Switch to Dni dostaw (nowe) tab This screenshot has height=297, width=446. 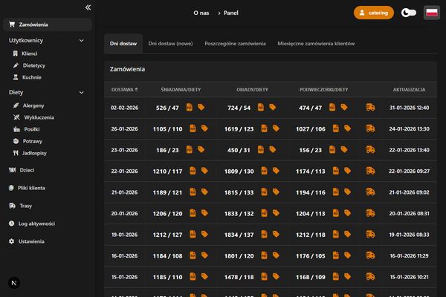coord(170,44)
